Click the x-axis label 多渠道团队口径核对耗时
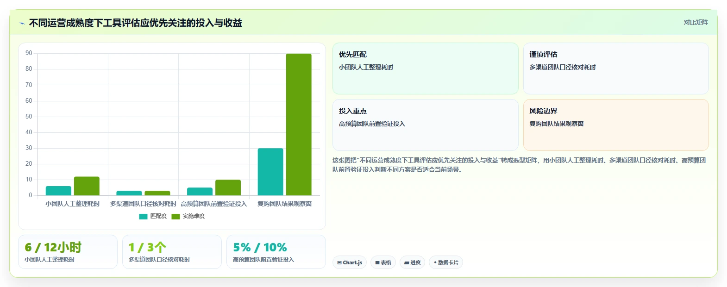727x287 pixels. tap(143, 204)
